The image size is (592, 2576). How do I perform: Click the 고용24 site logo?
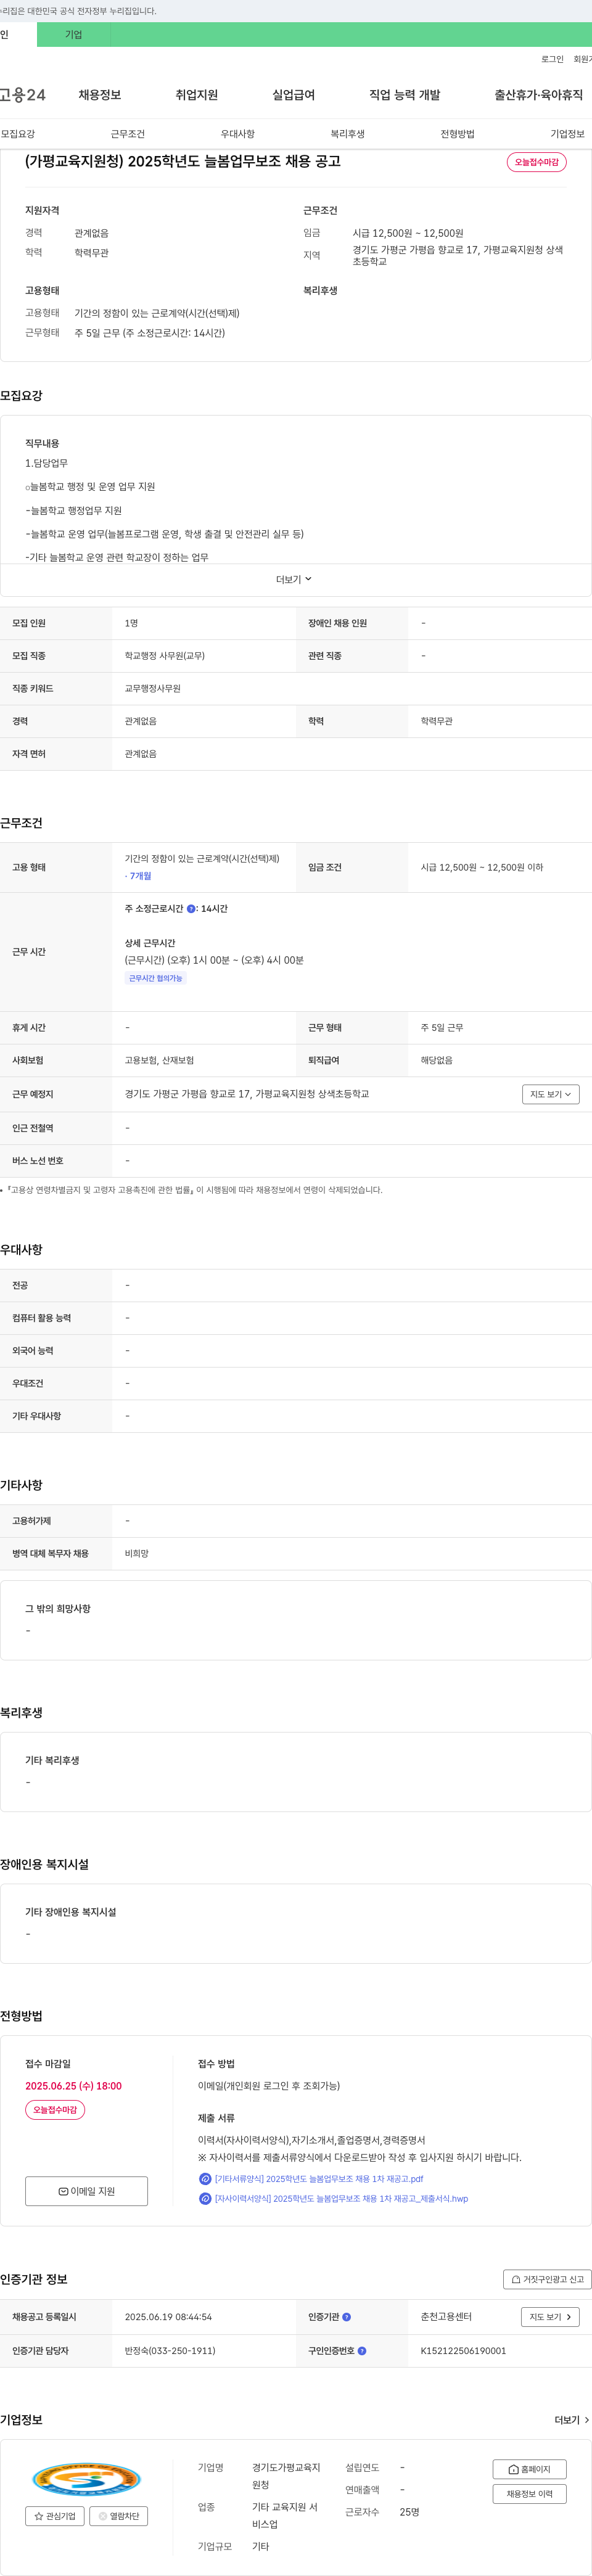(23, 95)
